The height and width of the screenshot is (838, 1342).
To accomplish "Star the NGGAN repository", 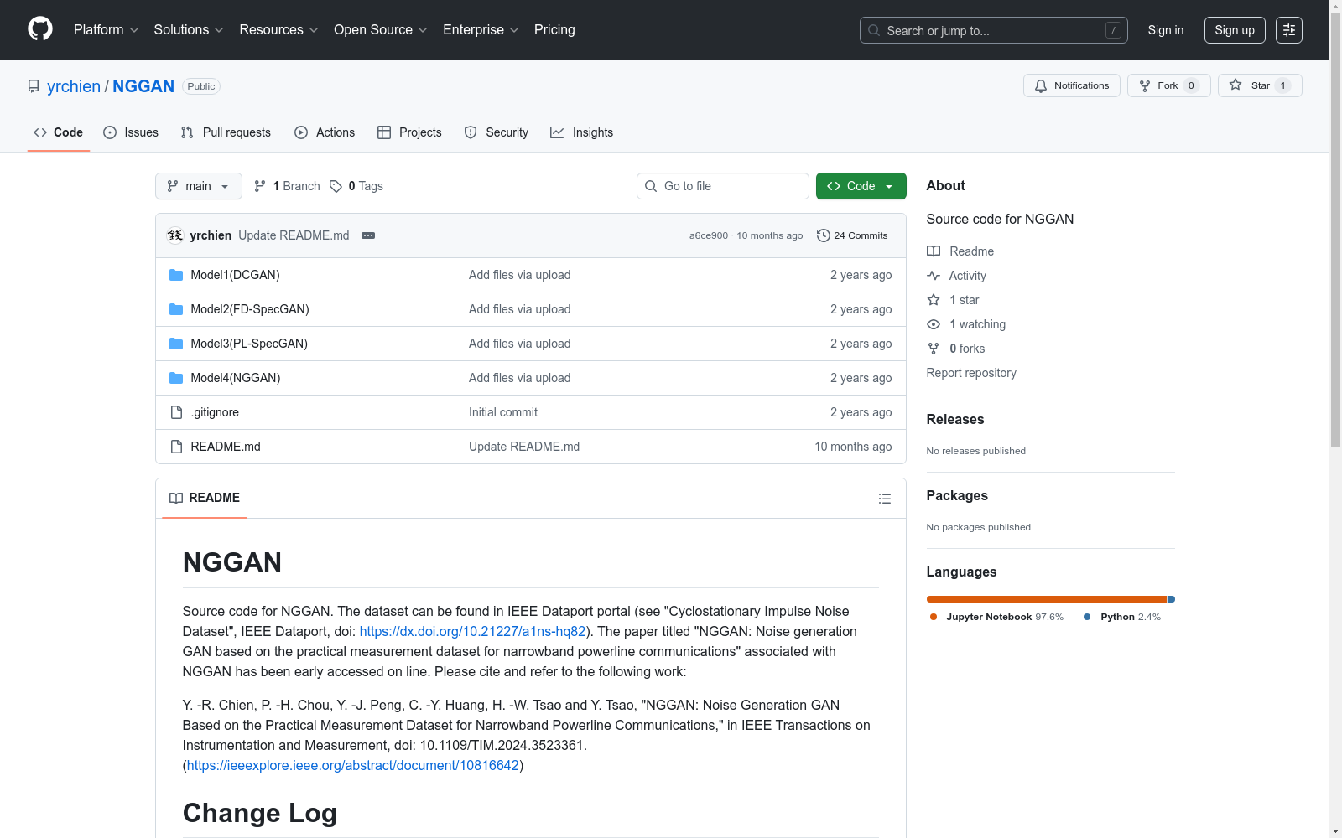I will [1260, 85].
